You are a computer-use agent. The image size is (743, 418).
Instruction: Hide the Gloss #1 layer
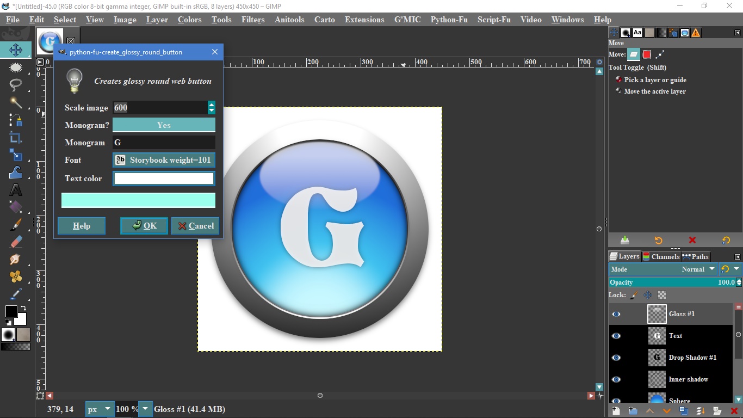616,314
